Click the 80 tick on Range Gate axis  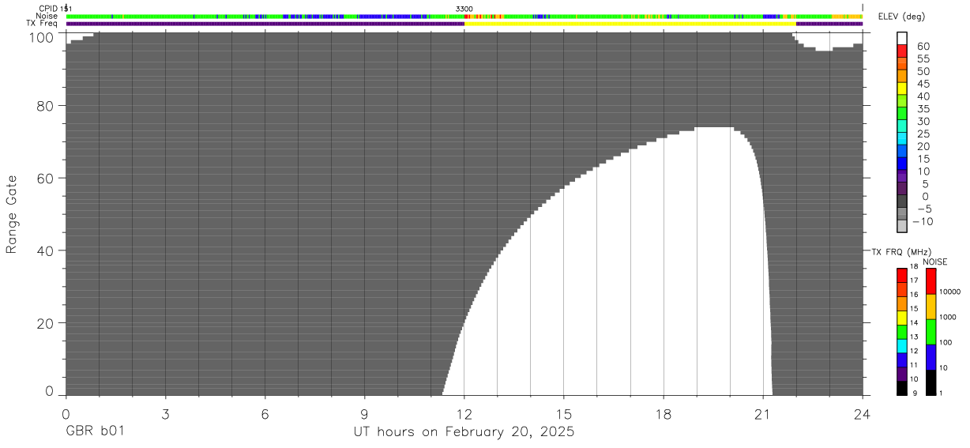[47, 104]
